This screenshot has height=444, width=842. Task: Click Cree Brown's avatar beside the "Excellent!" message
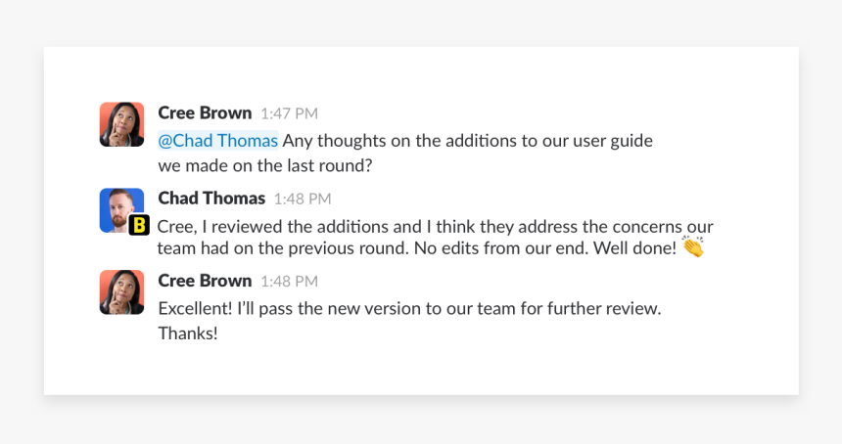coord(121,292)
